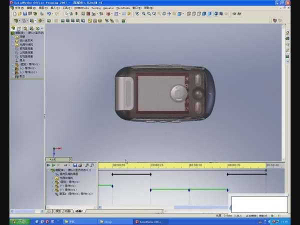300x225 pixels.
Task: Expand the 光源与相机 node in FeatureManager
Action: (x=12, y=44)
